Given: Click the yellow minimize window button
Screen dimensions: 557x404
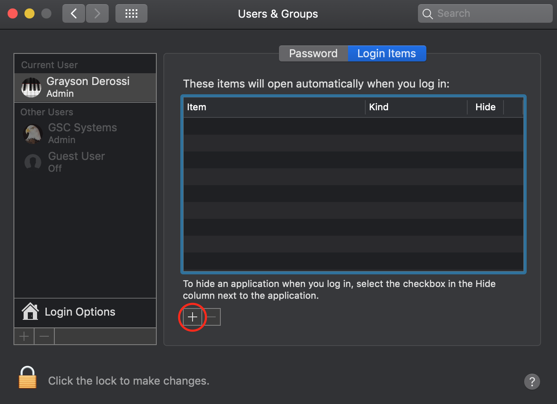Looking at the screenshot, I should pyautogui.click(x=29, y=13).
